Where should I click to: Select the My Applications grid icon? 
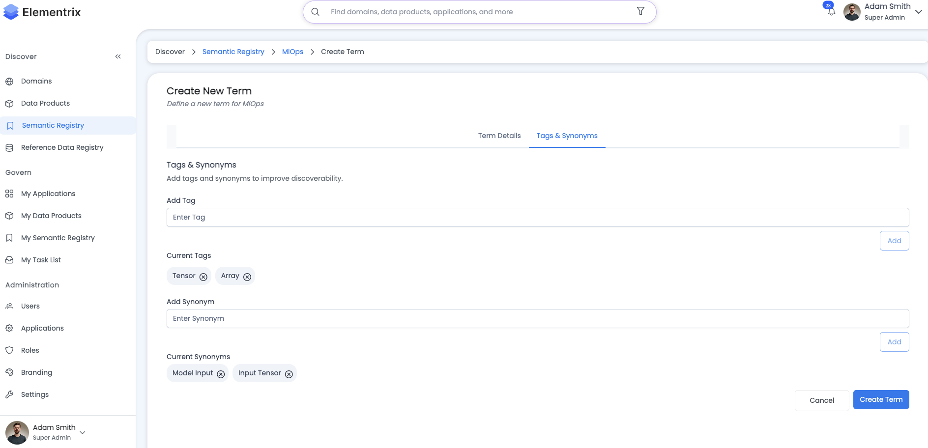pos(10,194)
